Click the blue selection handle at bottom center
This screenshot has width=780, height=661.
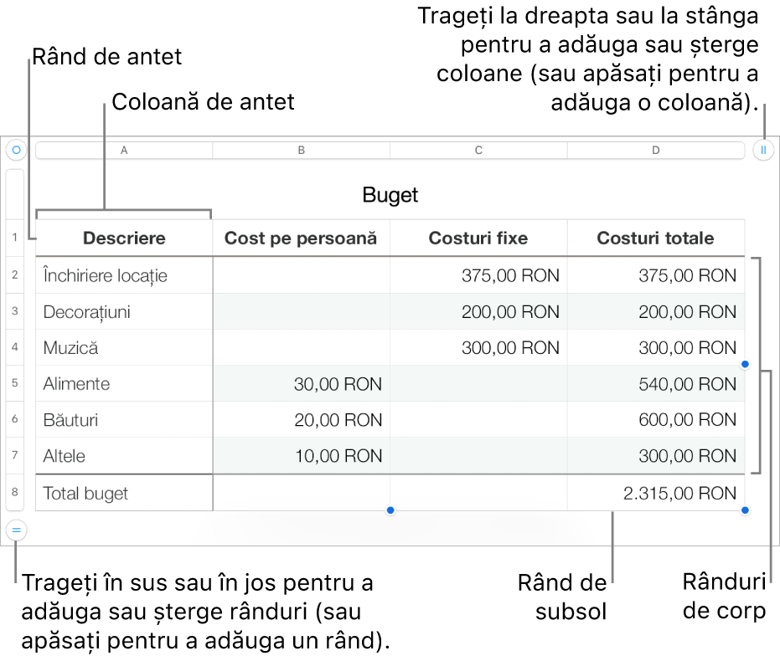tap(390, 510)
